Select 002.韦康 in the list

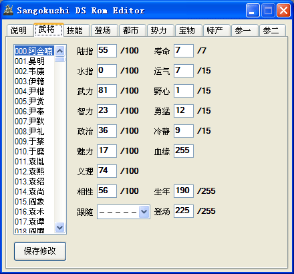[34, 71]
